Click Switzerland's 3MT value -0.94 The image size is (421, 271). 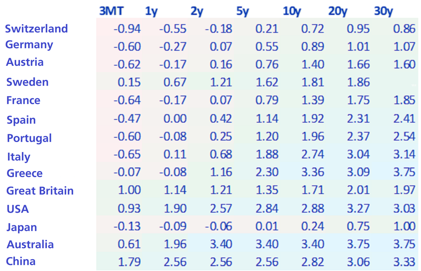pyautogui.click(x=127, y=29)
